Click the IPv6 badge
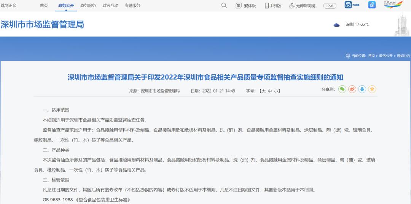The width and height of the screenshot is (411, 204). [330, 6]
